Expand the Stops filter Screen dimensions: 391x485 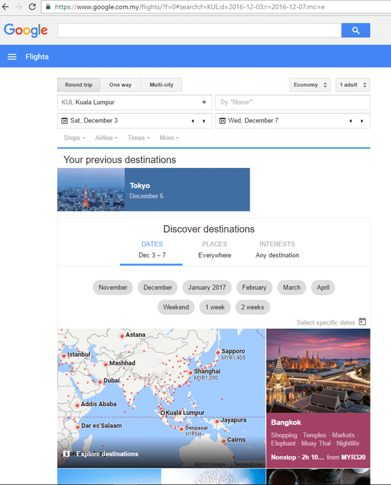(74, 138)
